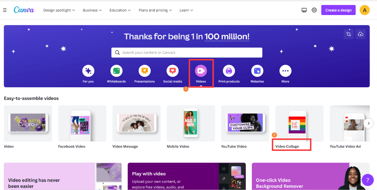Expand the Education menu
This screenshot has width=377, height=190.
pos(120,10)
